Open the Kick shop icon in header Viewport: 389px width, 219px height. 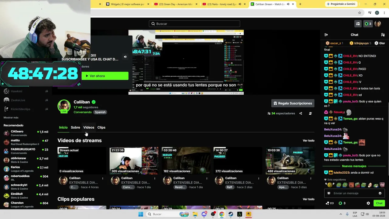click(358, 24)
